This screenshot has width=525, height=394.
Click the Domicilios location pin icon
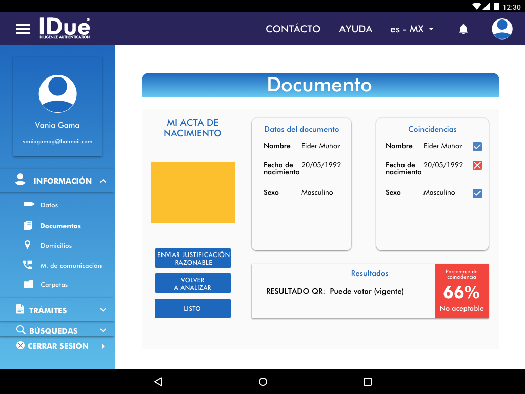(28, 245)
